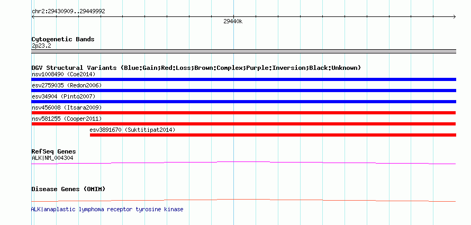Click the 29440k ruler tick label

click(233, 22)
